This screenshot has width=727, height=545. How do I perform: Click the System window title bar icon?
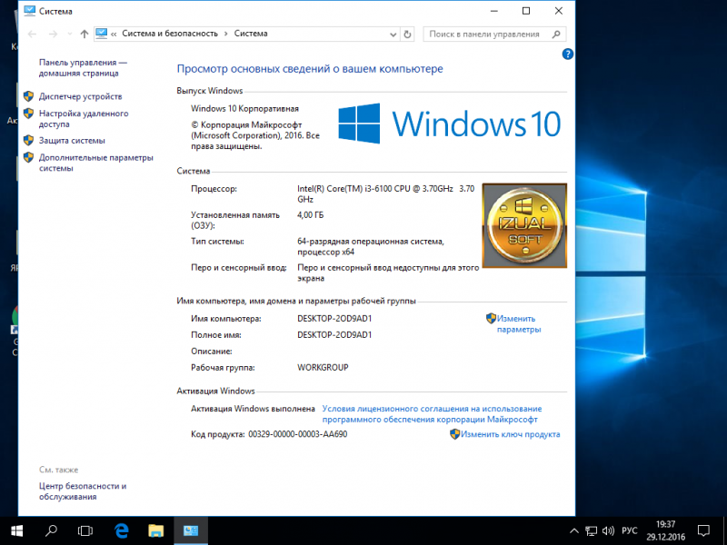pyautogui.click(x=29, y=11)
